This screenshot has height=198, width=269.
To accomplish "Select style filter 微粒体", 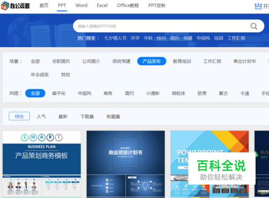I will click(179, 93).
